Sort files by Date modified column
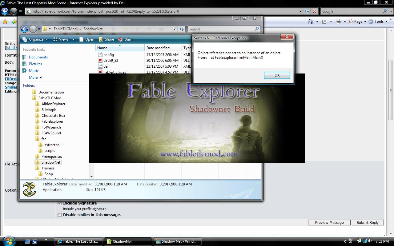 click(x=158, y=48)
